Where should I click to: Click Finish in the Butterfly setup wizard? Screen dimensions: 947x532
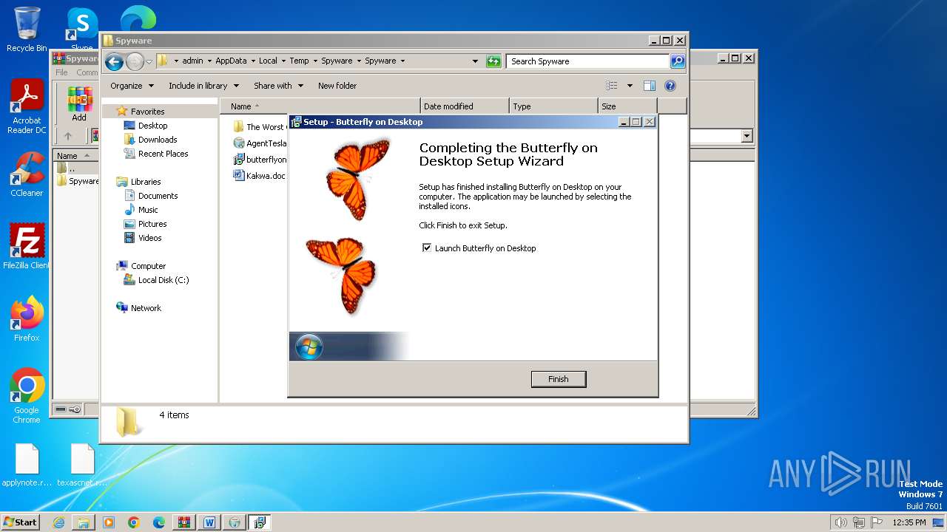[x=559, y=379]
